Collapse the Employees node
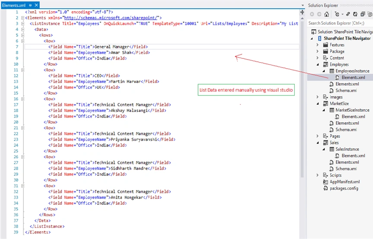The width and height of the screenshot is (373, 239). [318, 64]
